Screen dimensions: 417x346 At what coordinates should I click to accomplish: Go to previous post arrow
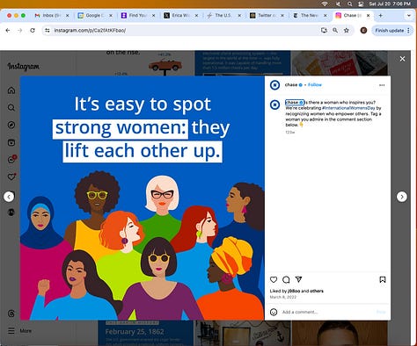[9, 197]
